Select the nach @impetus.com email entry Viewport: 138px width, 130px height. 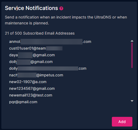[x=36, y=75]
